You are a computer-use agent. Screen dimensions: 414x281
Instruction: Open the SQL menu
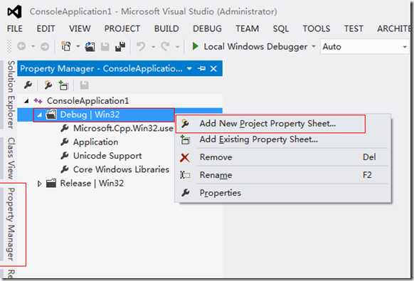click(281, 28)
